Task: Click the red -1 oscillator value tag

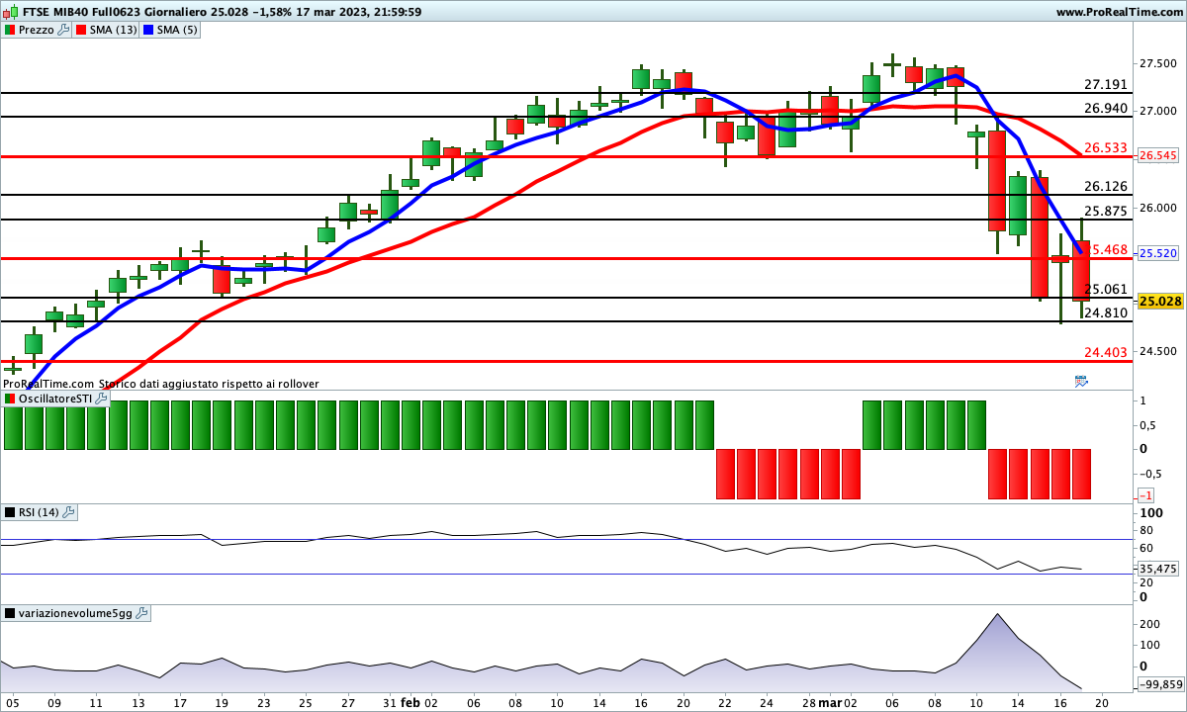Action: tap(1145, 494)
